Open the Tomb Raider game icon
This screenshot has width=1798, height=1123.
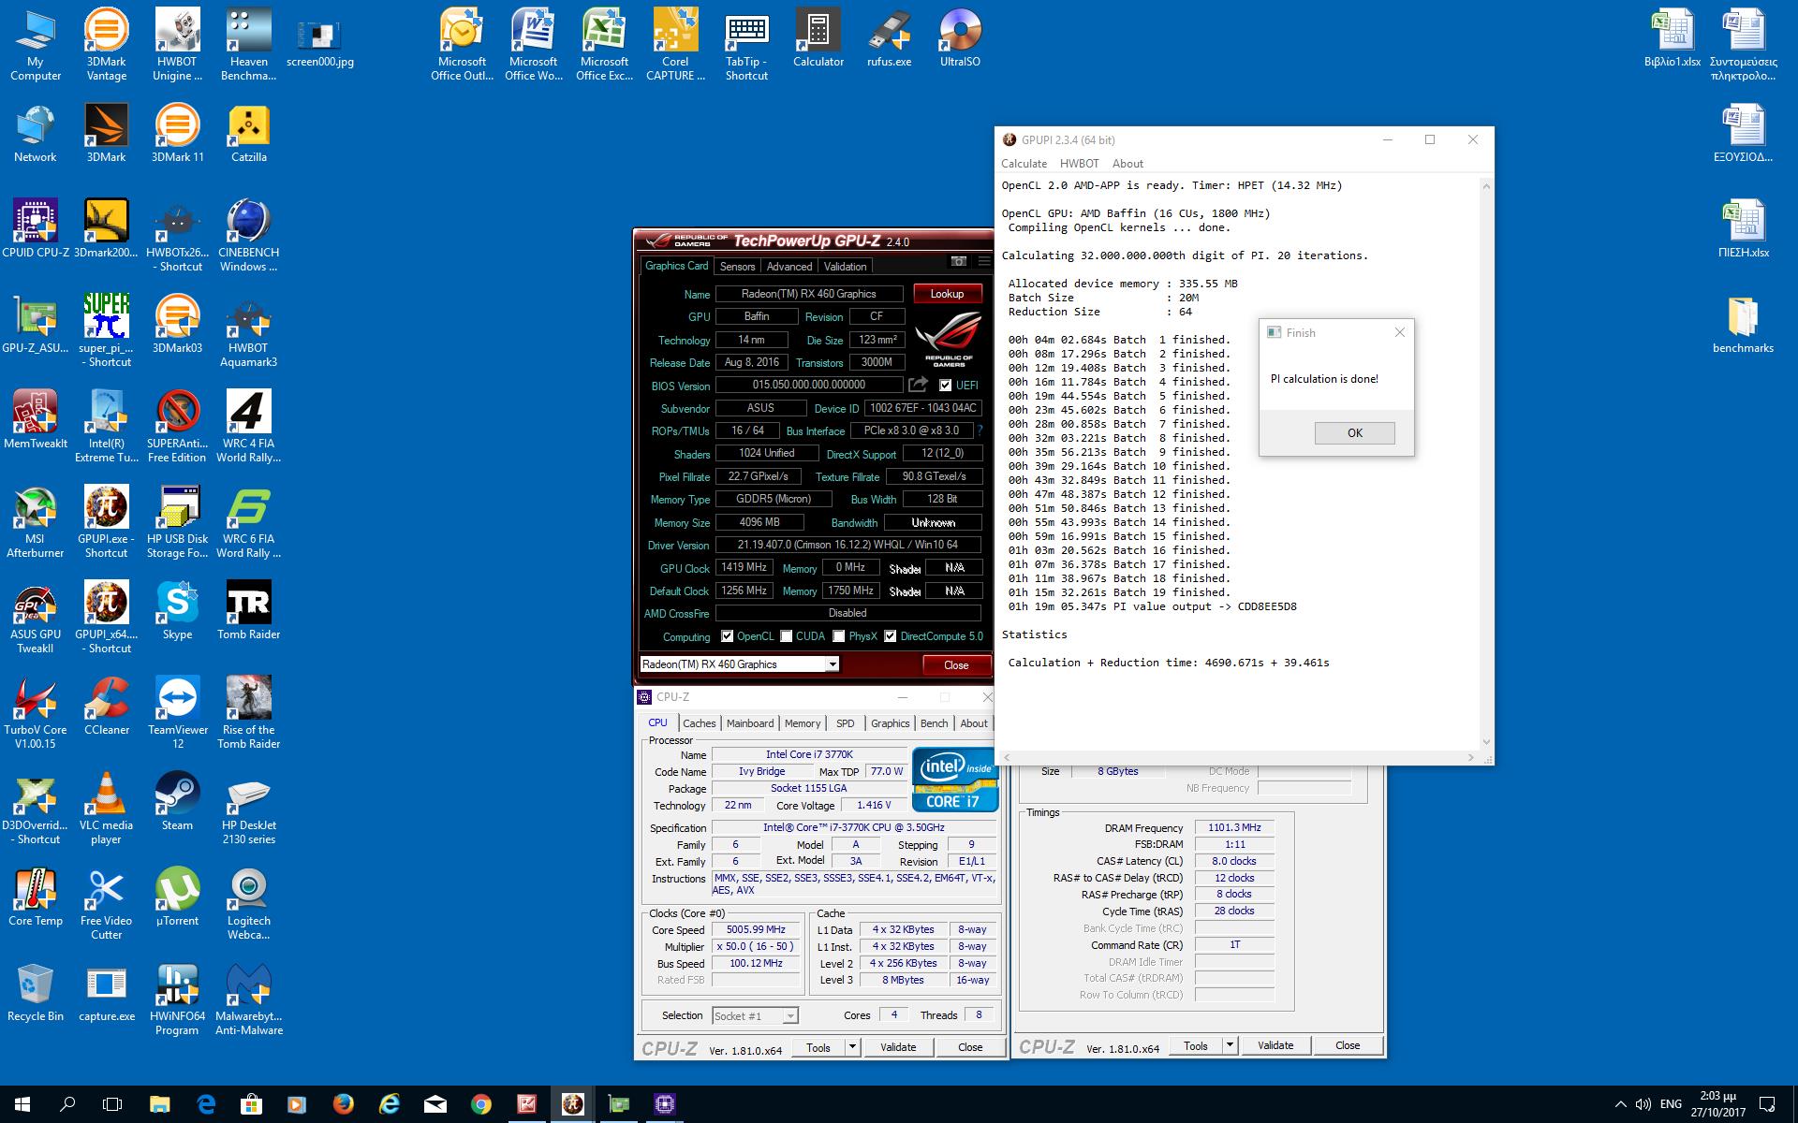pos(248,610)
